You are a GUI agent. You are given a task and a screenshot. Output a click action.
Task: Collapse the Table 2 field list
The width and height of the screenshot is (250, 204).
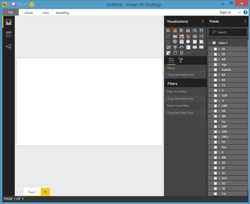[210, 43]
